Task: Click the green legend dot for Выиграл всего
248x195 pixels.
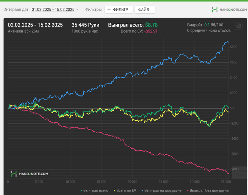Action: [81, 191]
